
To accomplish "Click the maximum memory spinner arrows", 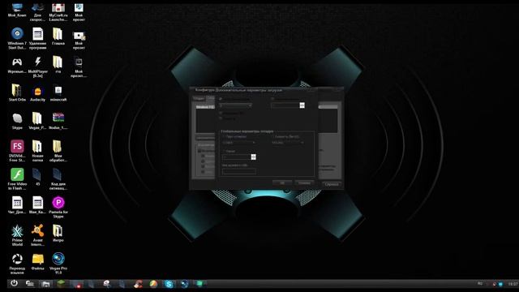I will point(302,105).
